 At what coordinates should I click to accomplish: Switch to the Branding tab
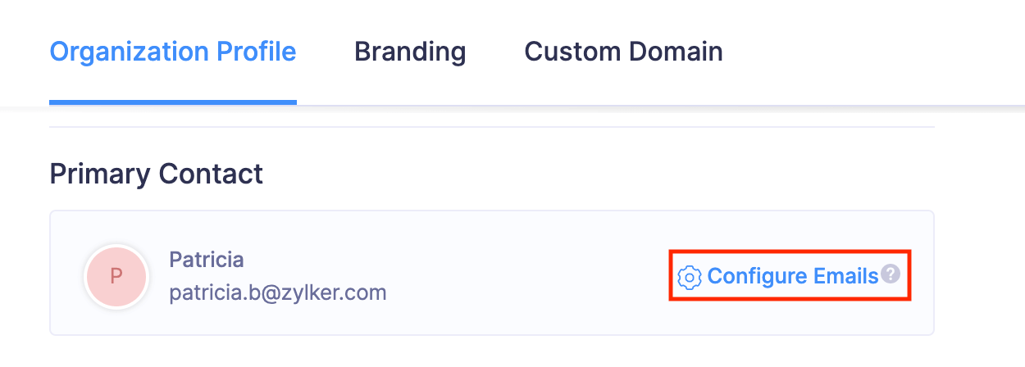pyautogui.click(x=410, y=52)
